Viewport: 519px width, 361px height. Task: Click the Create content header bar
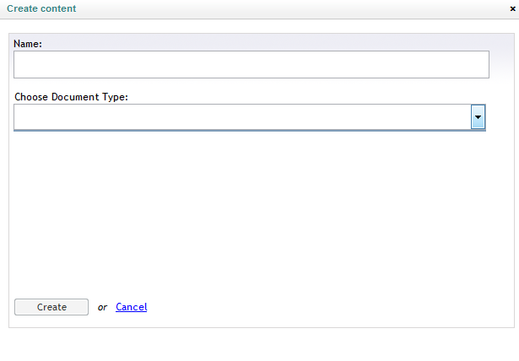(260, 9)
